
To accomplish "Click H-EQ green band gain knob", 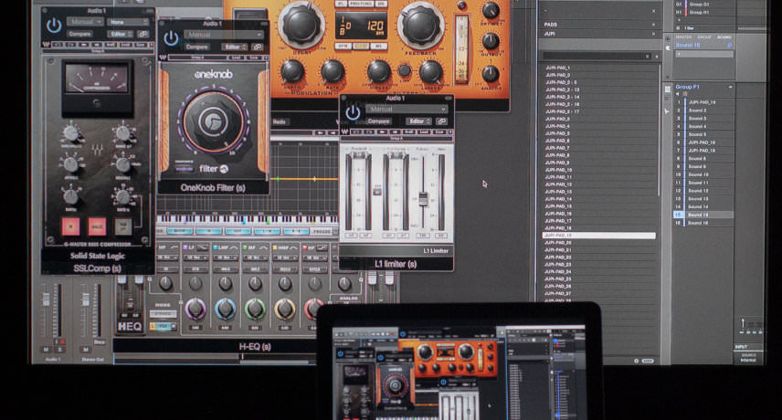I will point(255,309).
